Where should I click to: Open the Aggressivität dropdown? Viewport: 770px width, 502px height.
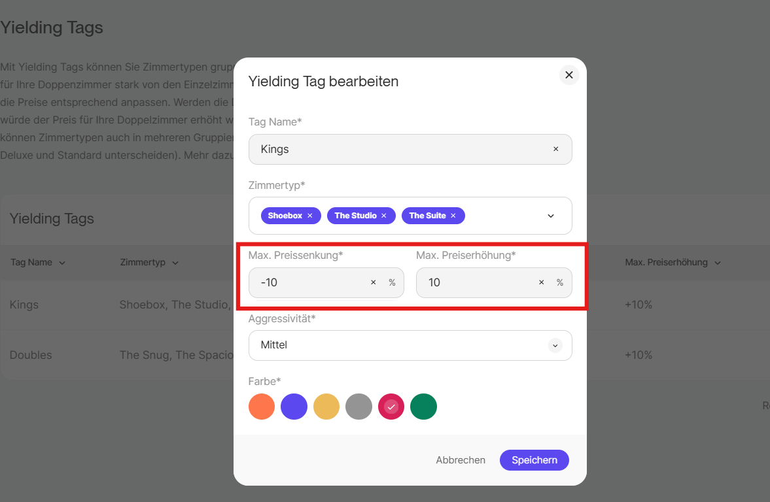555,345
